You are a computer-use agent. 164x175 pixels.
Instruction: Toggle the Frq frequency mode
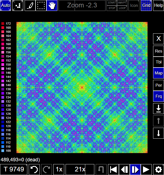pos(159,96)
